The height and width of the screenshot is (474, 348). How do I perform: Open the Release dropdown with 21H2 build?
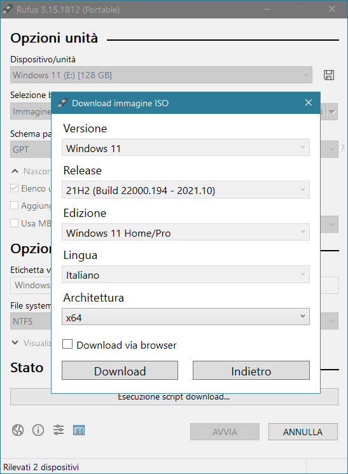pyautogui.click(x=186, y=190)
